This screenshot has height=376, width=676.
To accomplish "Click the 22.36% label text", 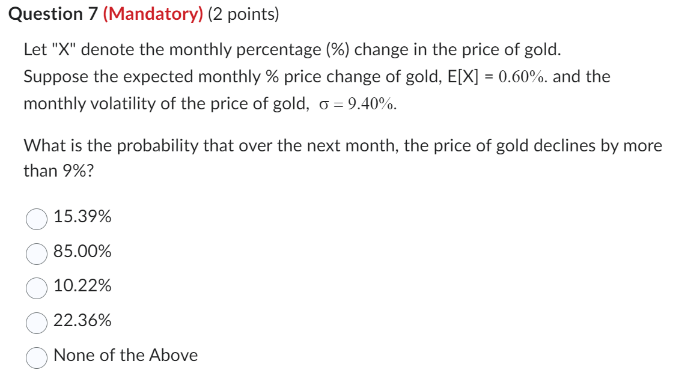I will (x=82, y=321).
